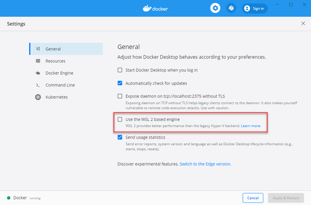Screen dimensions: 311x205
Task: Click the Sign in account icon
Action: [247, 8]
